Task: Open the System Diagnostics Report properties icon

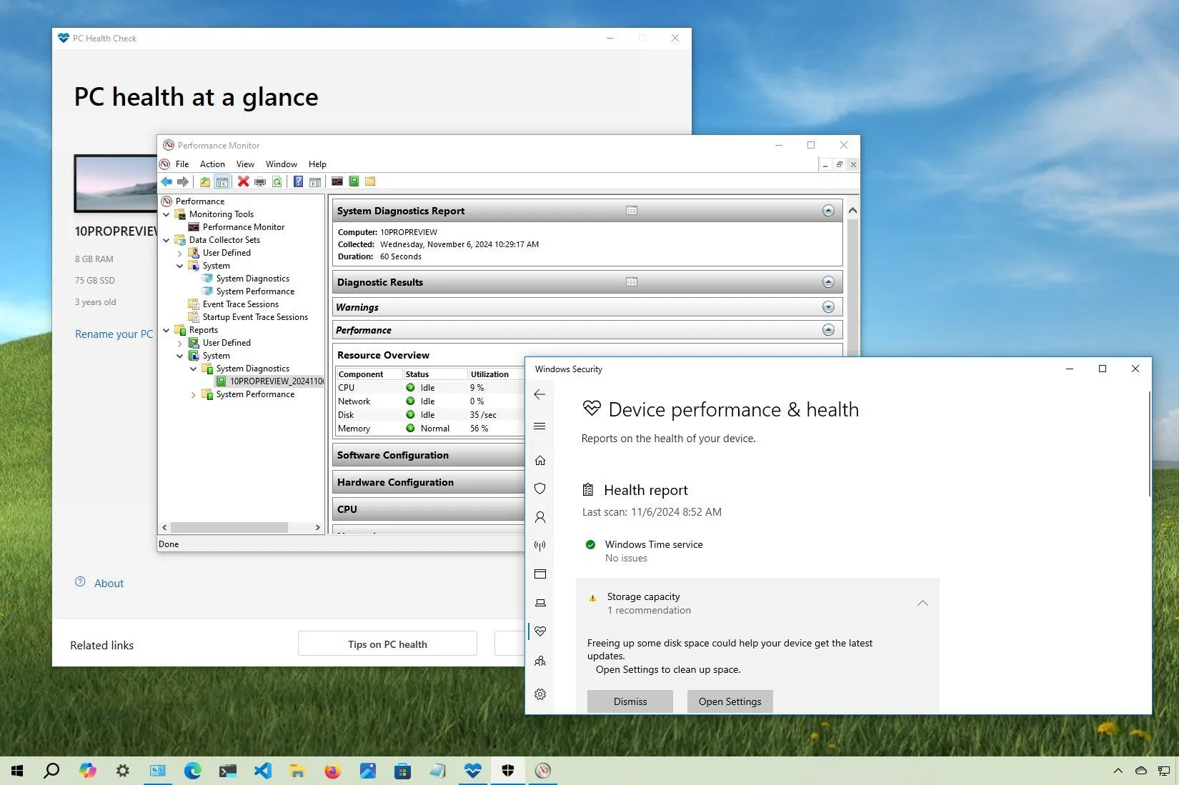Action: 632,211
